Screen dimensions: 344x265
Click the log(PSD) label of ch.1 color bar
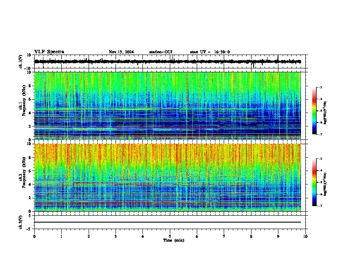(325, 113)
